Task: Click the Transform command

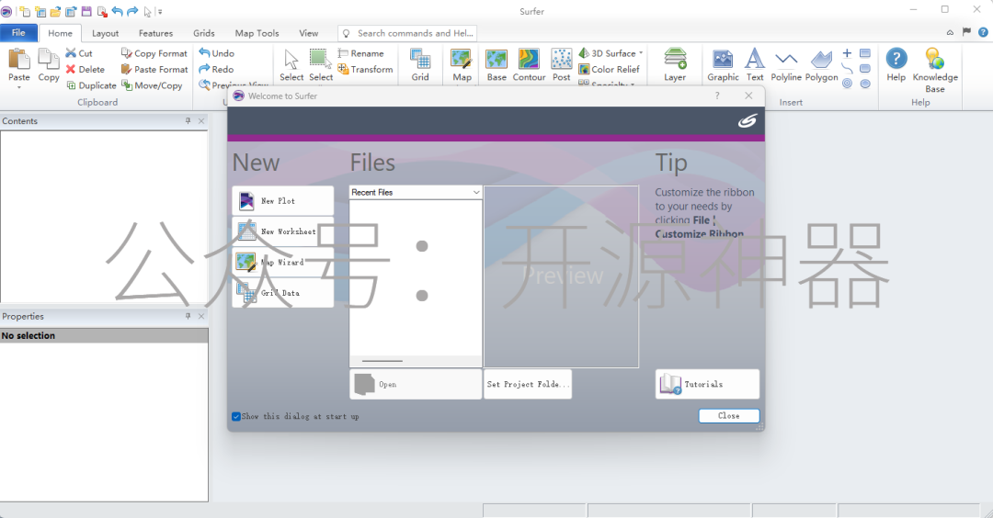Action: tap(365, 69)
